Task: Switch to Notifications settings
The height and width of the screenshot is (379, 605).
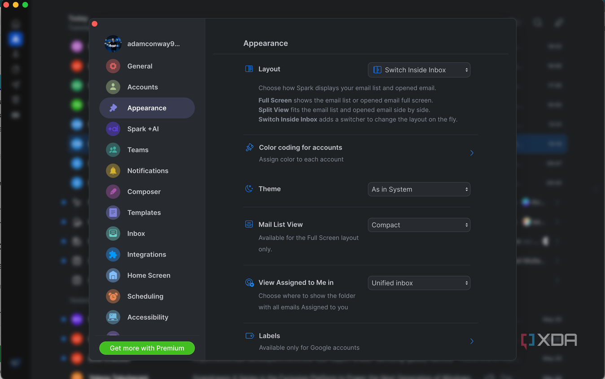Action: pyautogui.click(x=147, y=171)
